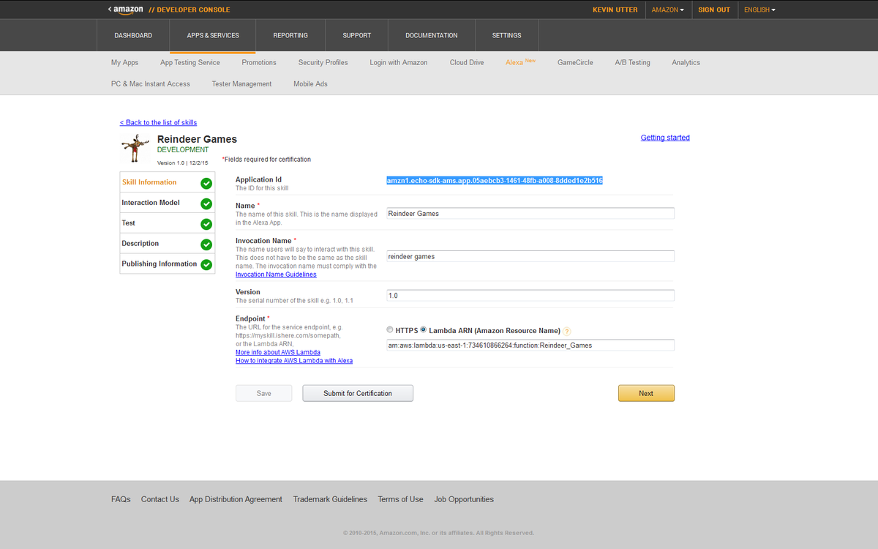This screenshot has width=878, height=549.
Task: Click the Version input field
Action: tap(530, 295)
